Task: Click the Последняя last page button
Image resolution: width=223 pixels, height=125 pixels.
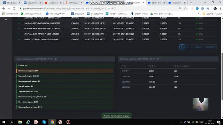Action: 210,47
